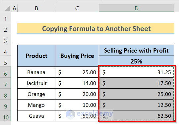Select the selling price cell showing 62.50
Viewport: 179px width, 125px height.
[137, 116]
